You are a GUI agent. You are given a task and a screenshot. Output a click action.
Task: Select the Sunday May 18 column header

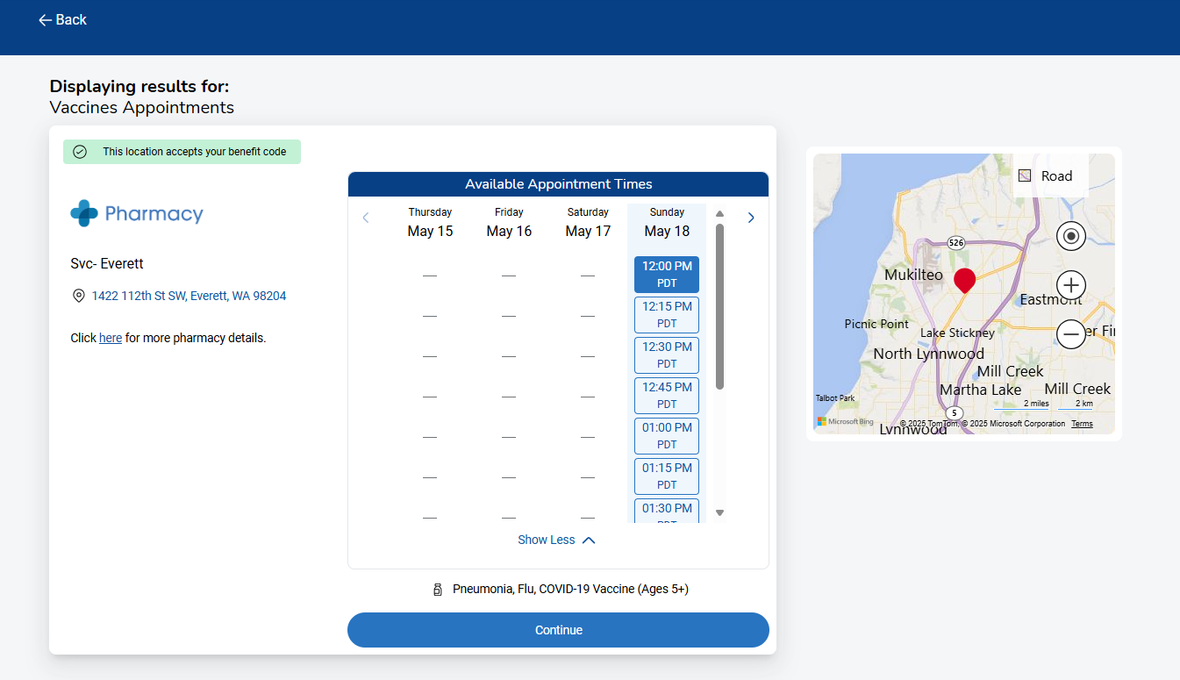[667, 223]
